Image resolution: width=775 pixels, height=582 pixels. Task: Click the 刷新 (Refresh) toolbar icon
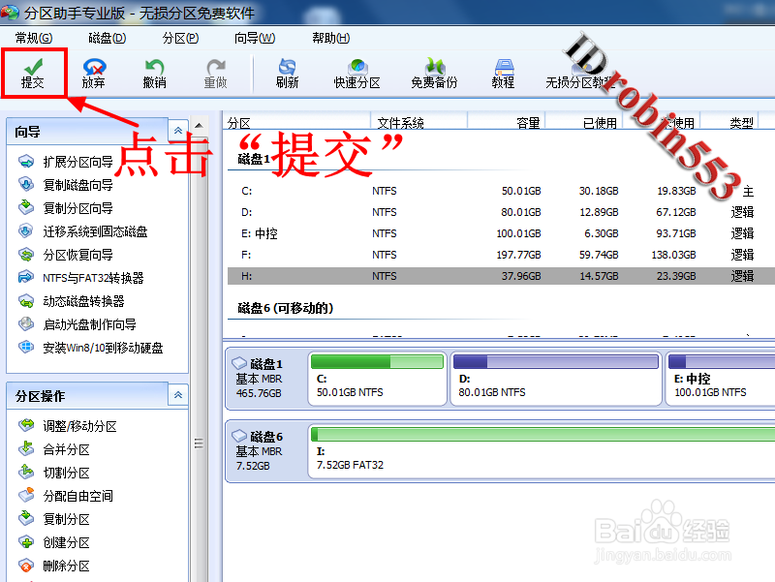click(x=287, y=74)
